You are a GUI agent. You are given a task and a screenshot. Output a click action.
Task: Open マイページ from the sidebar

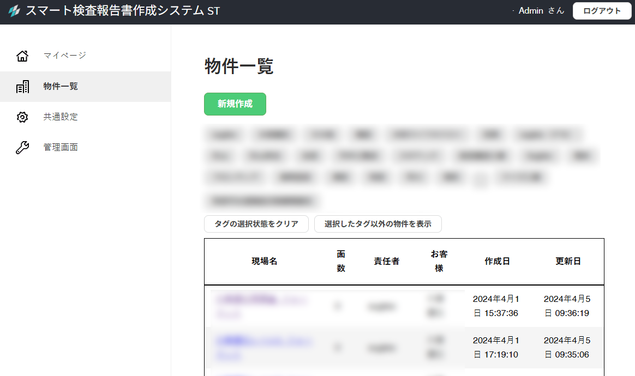(65, 56)
